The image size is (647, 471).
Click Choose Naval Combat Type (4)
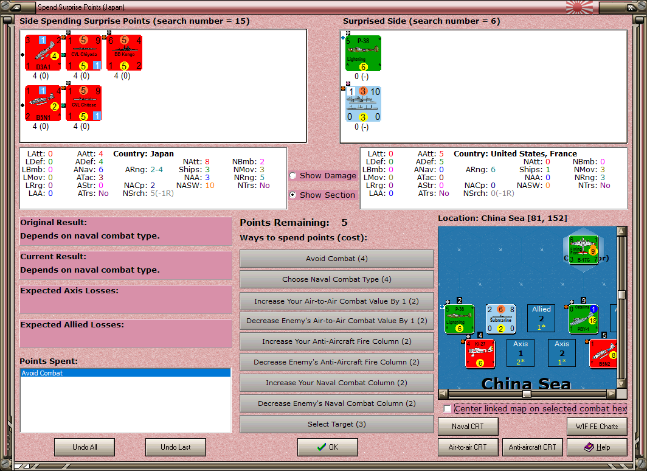point(336,279)
